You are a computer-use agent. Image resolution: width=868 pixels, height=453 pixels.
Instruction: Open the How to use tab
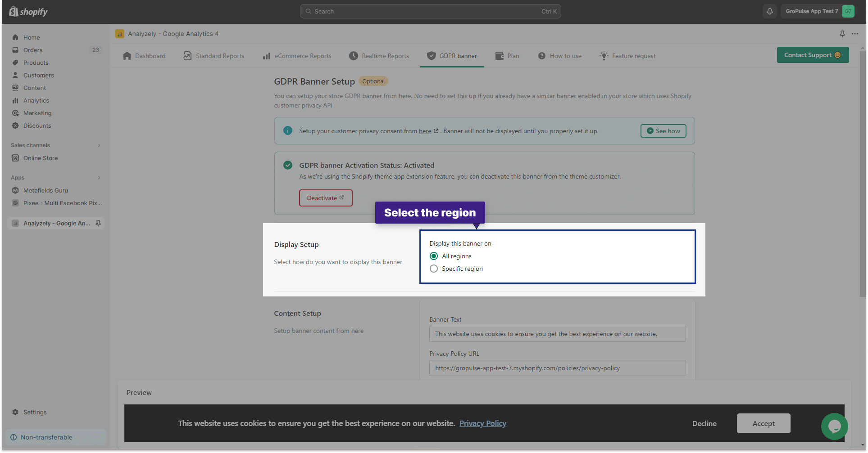click(x=559, y=56)
